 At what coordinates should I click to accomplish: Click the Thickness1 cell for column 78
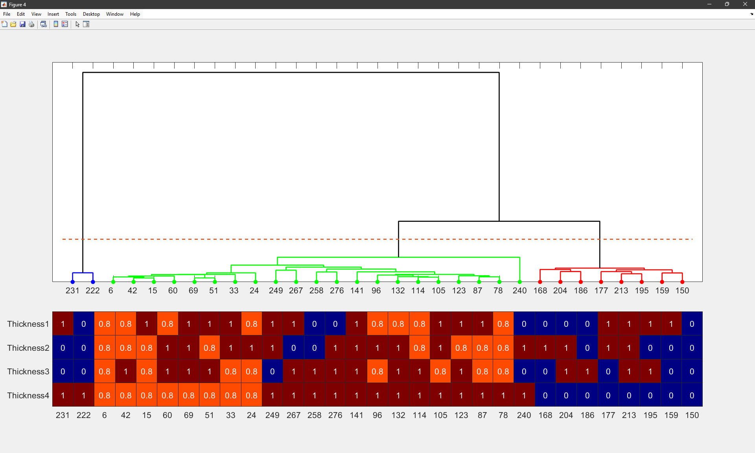coord(503,324)
